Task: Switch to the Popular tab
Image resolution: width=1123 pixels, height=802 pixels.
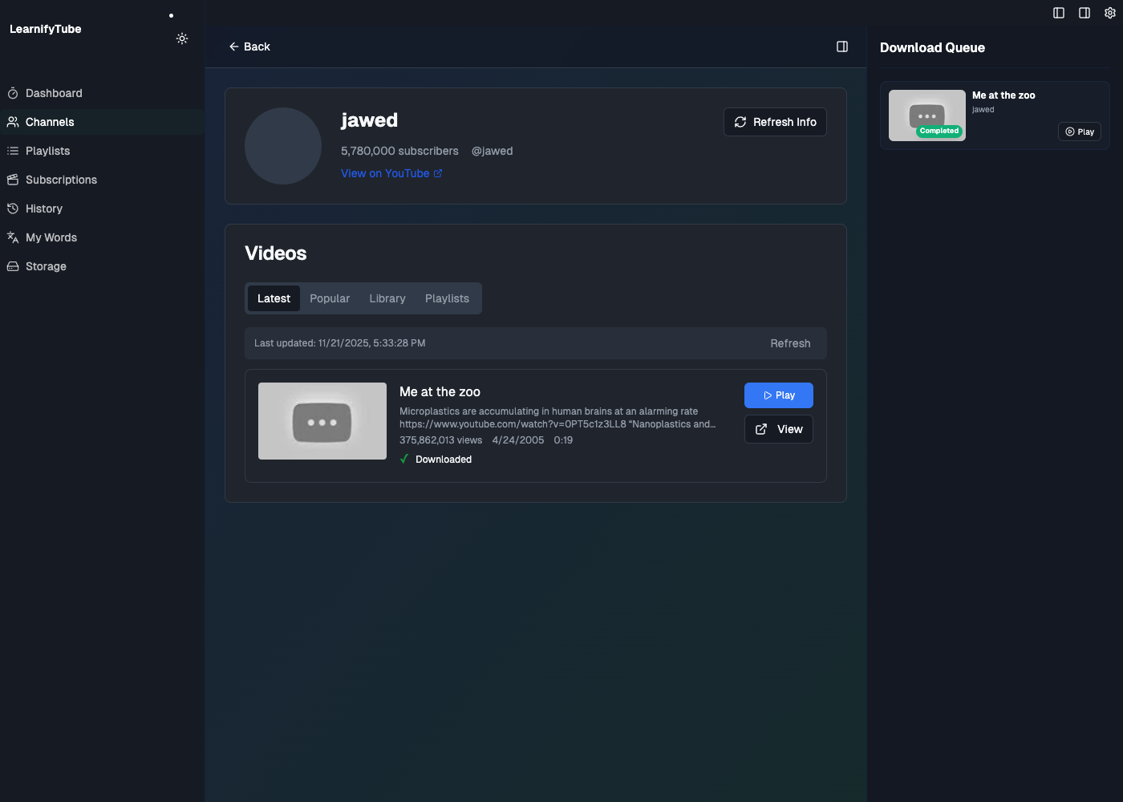Action: [x=329, y=298]
